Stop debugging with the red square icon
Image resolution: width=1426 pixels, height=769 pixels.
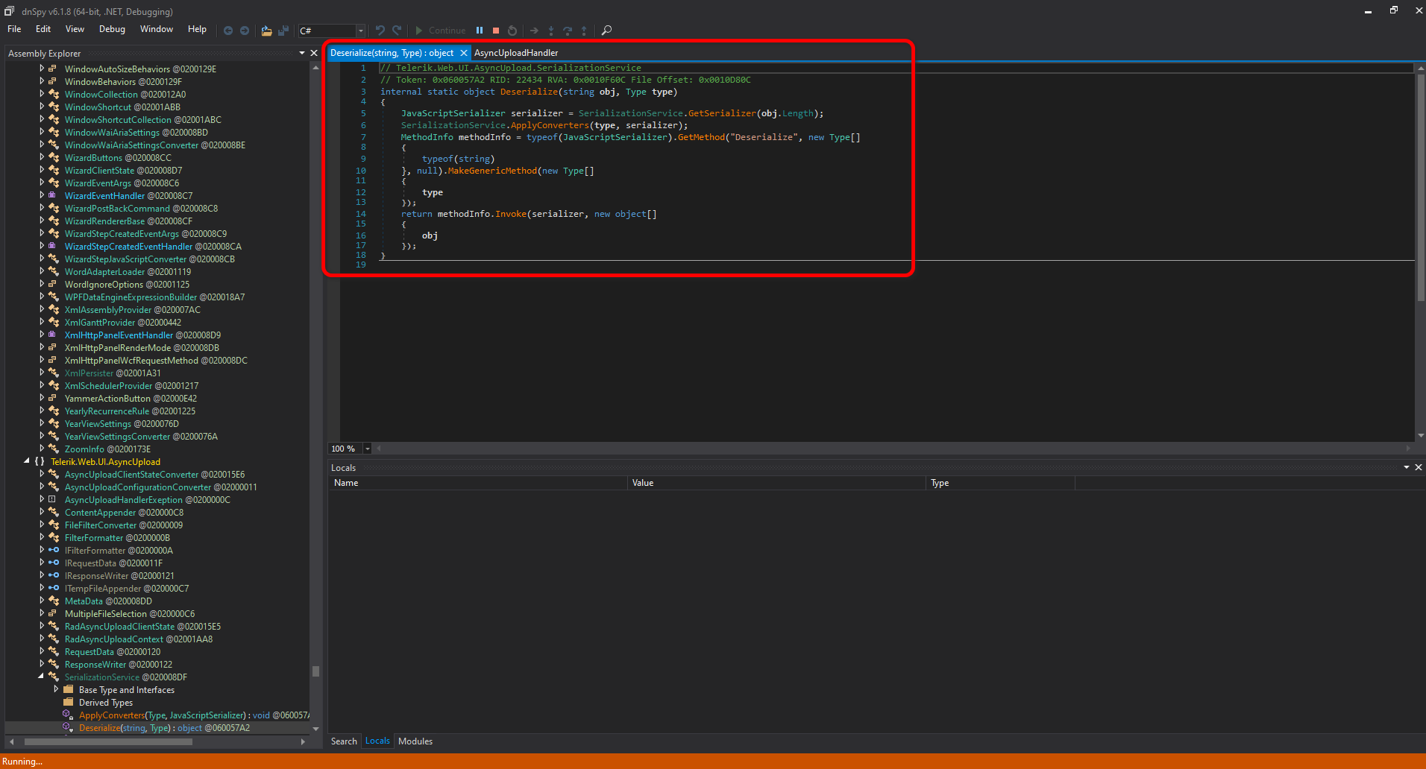[x=496, y=31]
